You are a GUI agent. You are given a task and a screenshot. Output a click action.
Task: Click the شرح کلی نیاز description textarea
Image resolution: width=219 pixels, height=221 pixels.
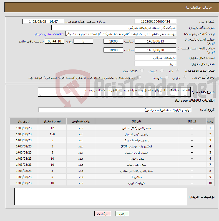pos(114,92)
